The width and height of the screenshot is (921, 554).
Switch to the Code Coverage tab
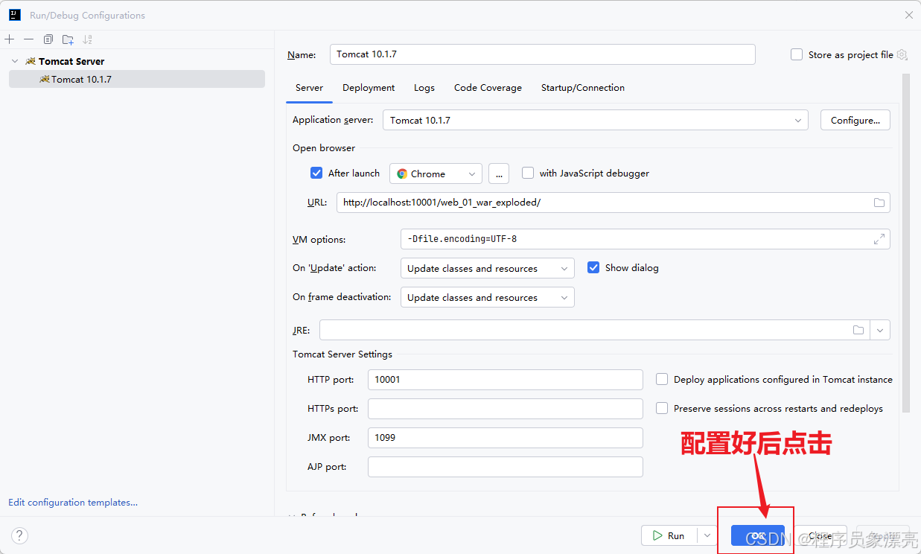point(488,87)
